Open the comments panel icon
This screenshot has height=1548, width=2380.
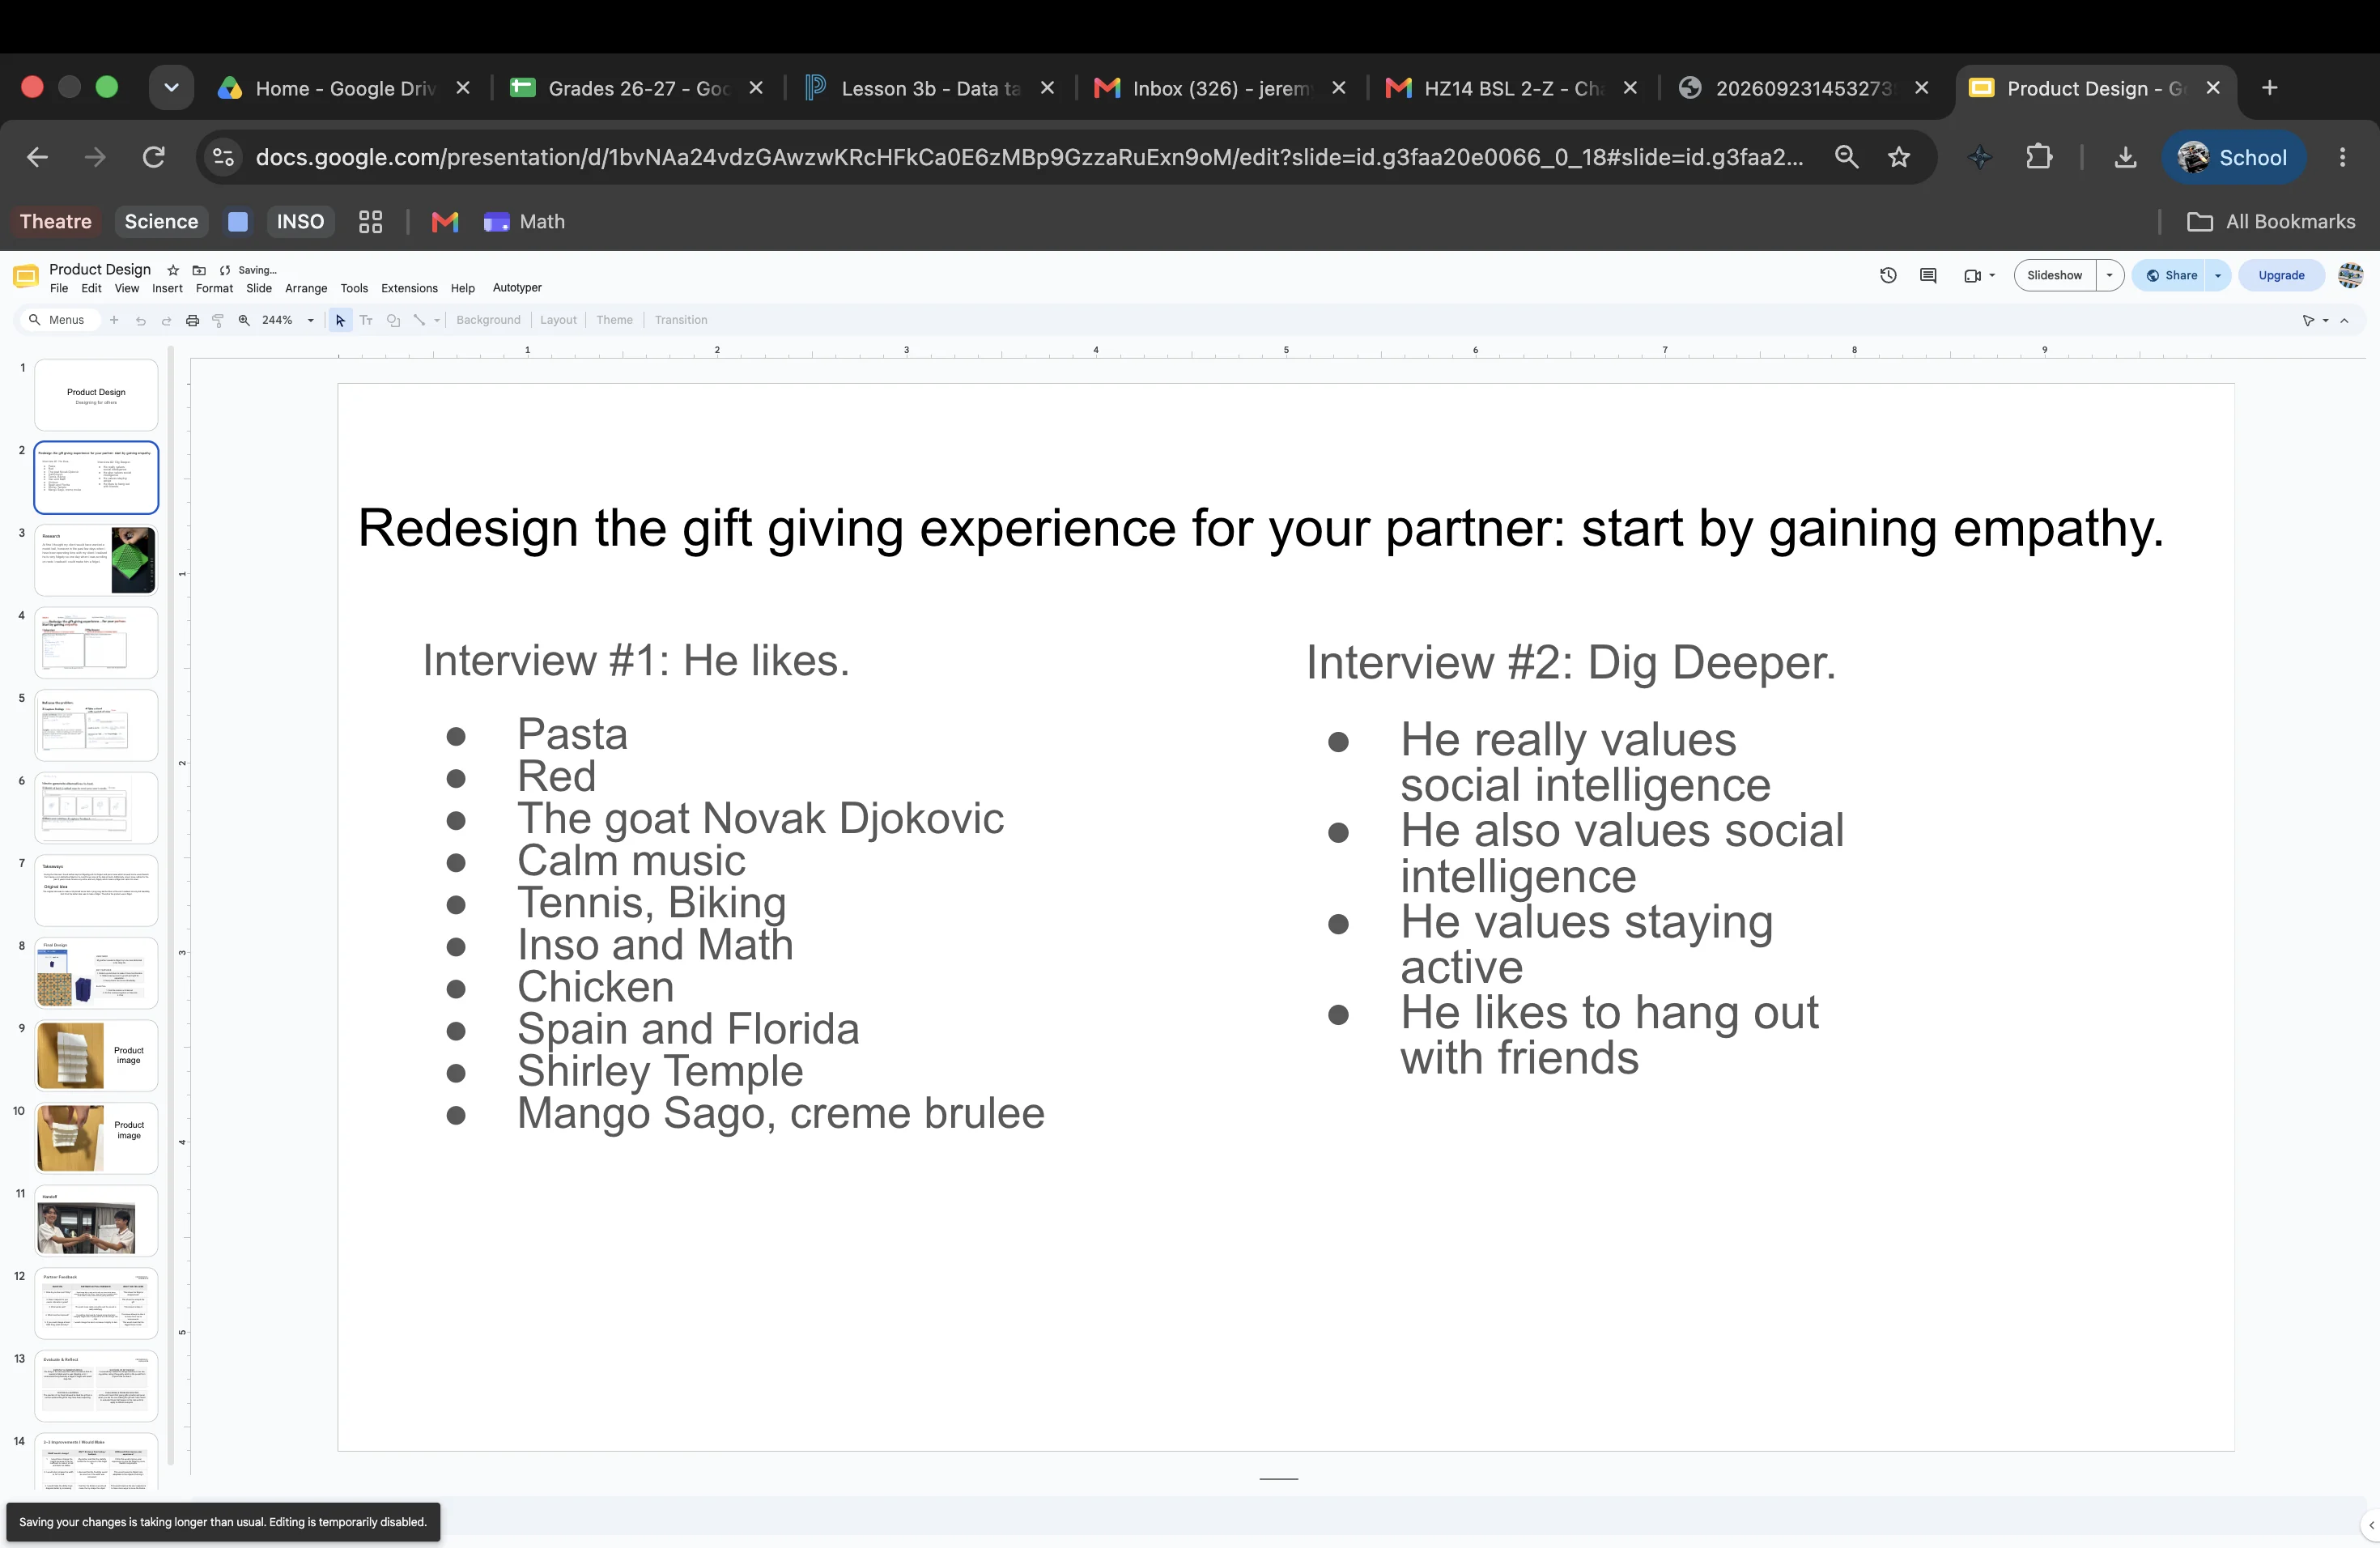pos(1928,275)
